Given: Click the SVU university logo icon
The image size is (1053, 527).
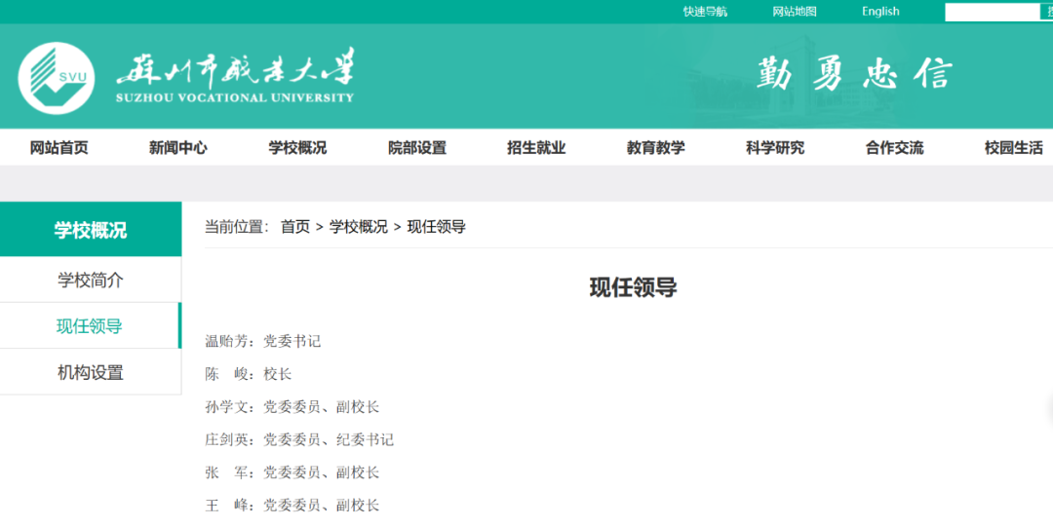Looking at the screenshot, I should 57,79.
